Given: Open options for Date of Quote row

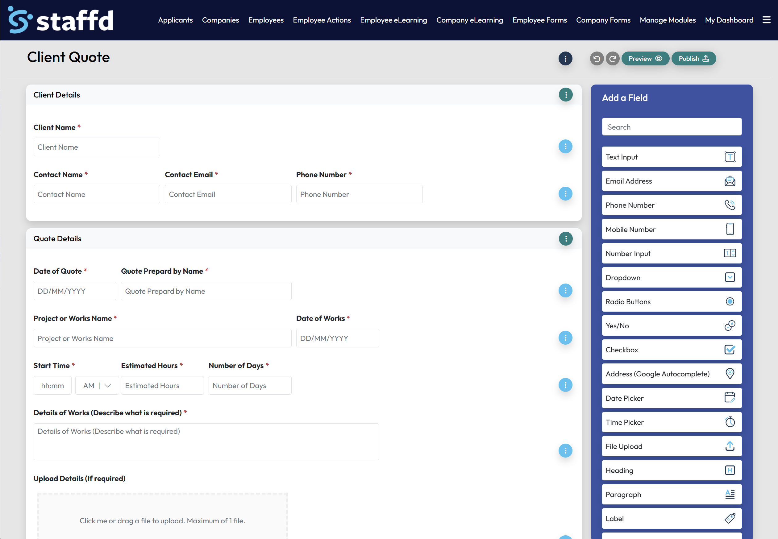Looking at the screenshot, I should (x=565, y=291).
